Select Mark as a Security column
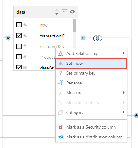Viewport: 138px width, 148px height. [x=91, y=127]
